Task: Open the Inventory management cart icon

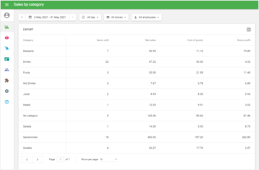Action: pos(7,48)
